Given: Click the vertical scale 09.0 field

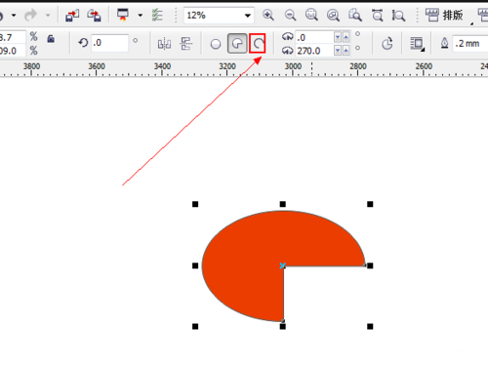Looking at the screenshot, I should tap(13, 51).
